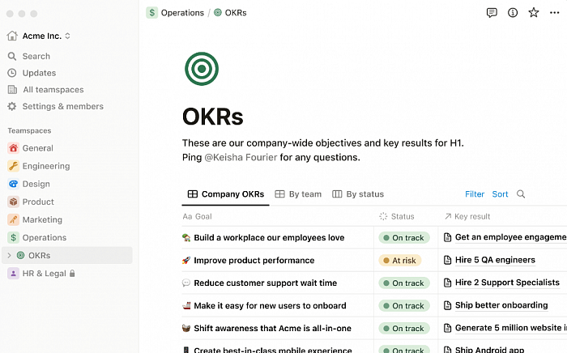Click the target icon on sidebar OKRs row

[20, 256]
